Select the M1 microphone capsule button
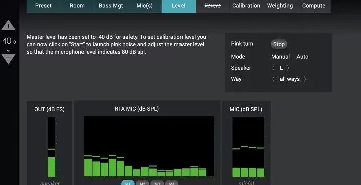Viewport: 361px width, 185px height. click(128, 183)
